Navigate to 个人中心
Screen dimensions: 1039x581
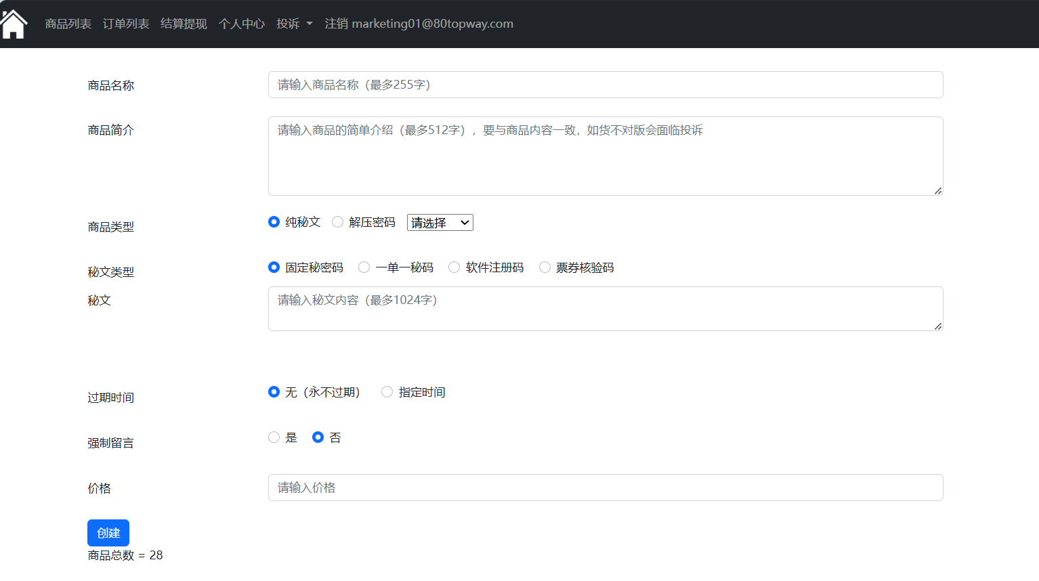(x=242, y=24)
